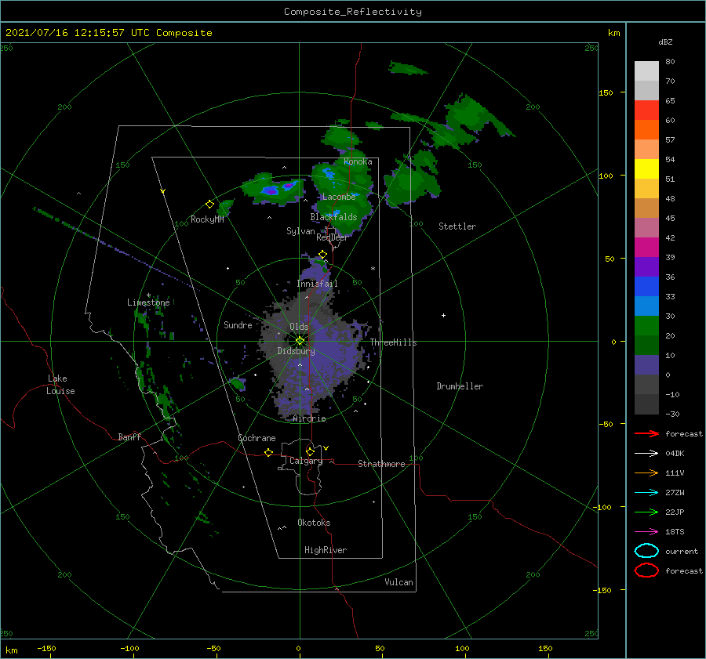Image resolution: width=706 pixels, height=659 pixels.
Task: Click the small green echo south of Sundre
Action: [x=237, y=383]
